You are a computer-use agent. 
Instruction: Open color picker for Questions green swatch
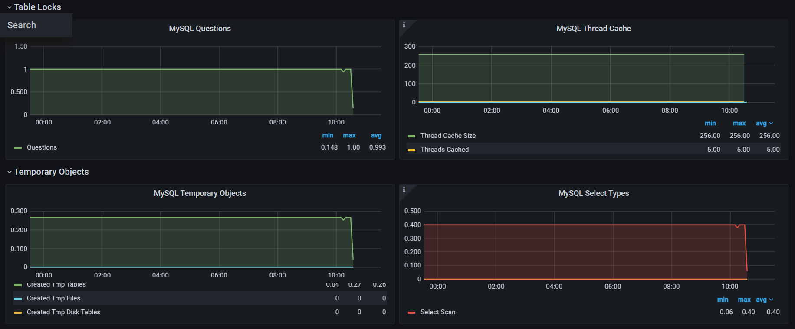tap(18, 148)
